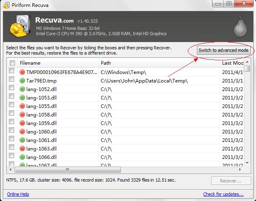
Task: Tick checkbox for Tar79ED.tmp
Action: tap(11, 79)
